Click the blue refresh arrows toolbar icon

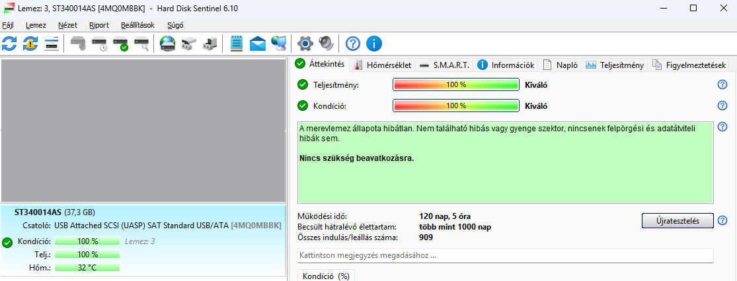click(x=9, y=44)
